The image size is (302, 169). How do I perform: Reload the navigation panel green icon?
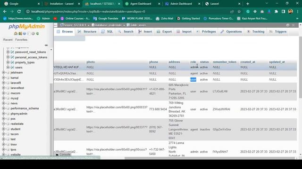point(37,33)
